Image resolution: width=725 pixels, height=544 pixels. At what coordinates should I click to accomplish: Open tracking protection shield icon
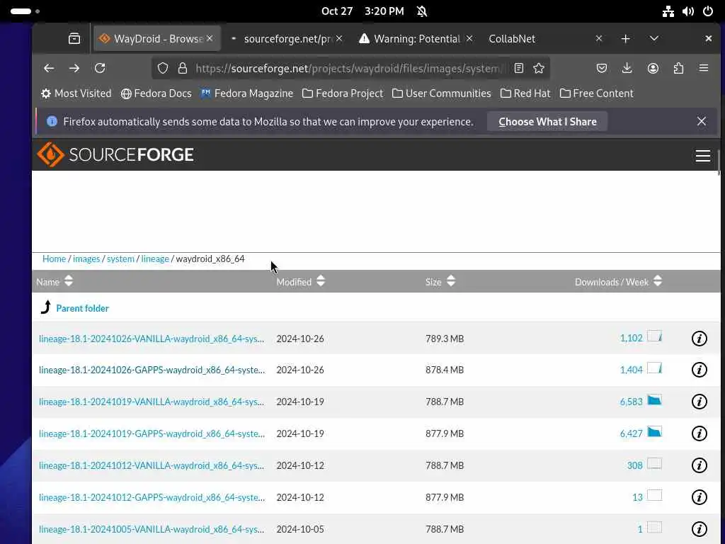tap(163, 69)
